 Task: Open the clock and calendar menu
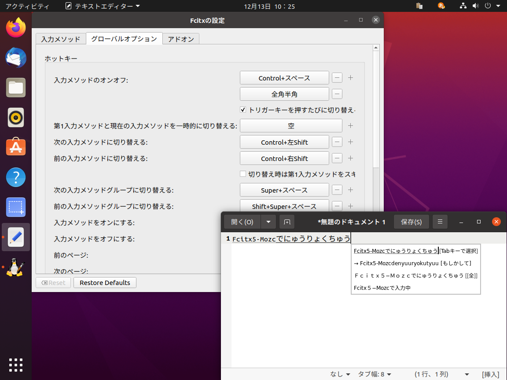tap(269, 6)
